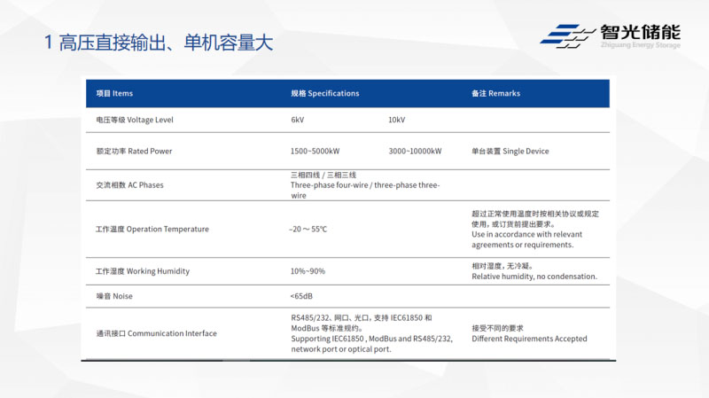Click the 3000~10000kW power value
Viewport: 709px width, 398px height.
tap(415, 151)
